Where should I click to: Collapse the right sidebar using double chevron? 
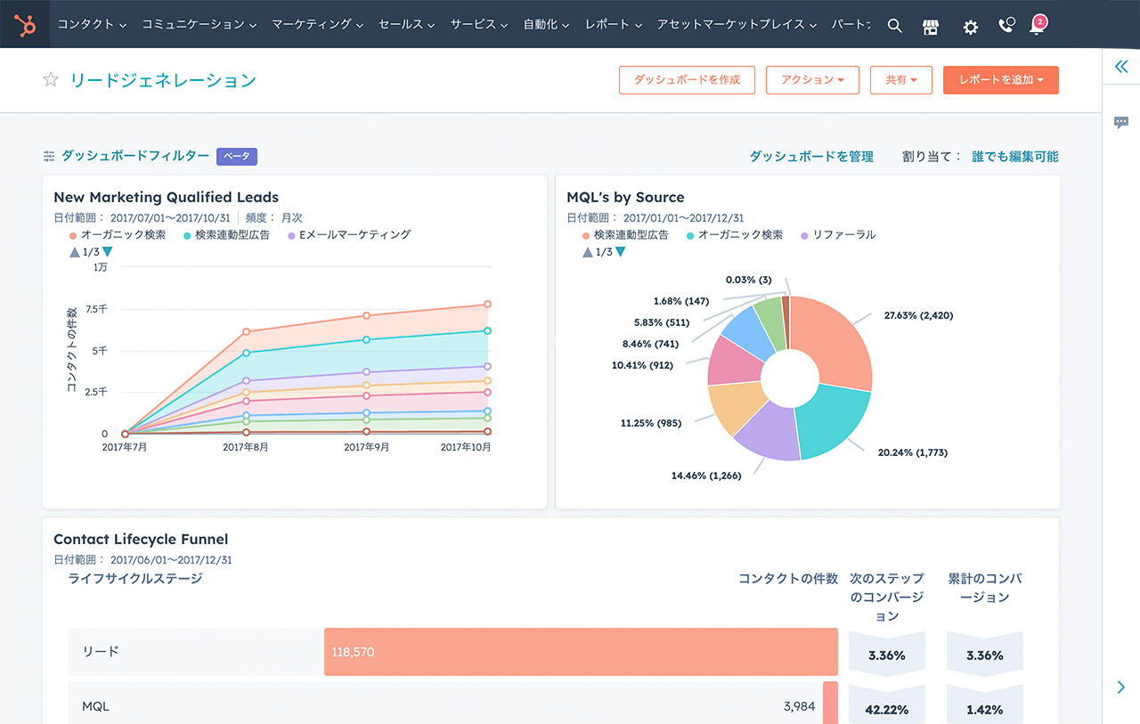[1120, 66]
